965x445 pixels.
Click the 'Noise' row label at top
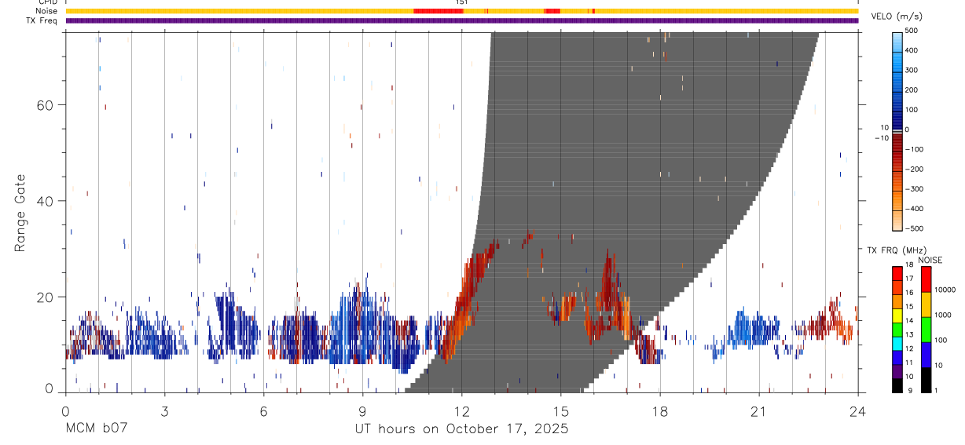coord(47,11)
